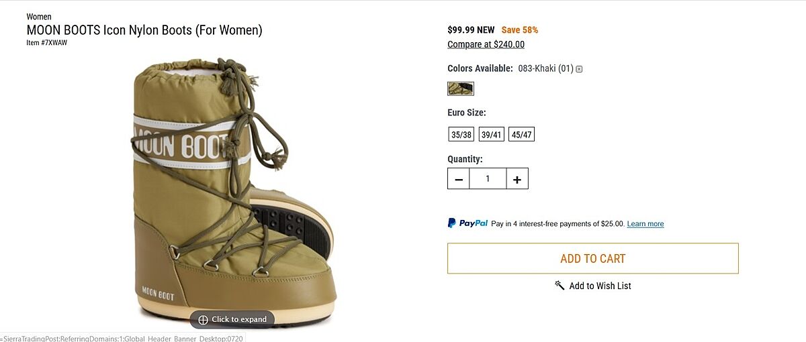This screenshot has height=342, width=806.
Task: Open PayPal Learn more link
Action: click(x=645, y=224)
